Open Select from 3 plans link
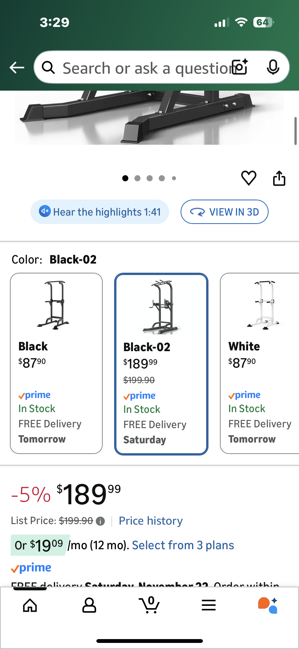Screen dimensions: 299x649 click(183, 545)
